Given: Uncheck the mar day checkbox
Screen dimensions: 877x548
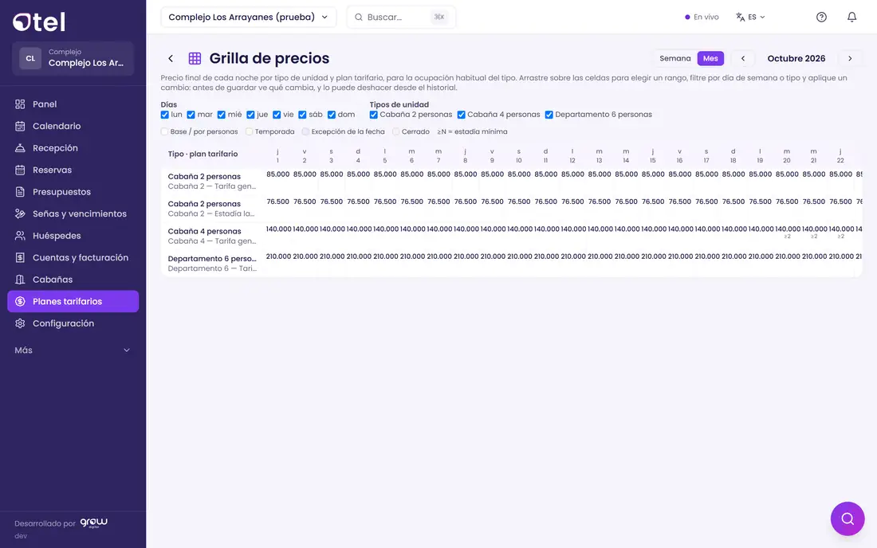Looking at the screenshot, I should [191, 115].
